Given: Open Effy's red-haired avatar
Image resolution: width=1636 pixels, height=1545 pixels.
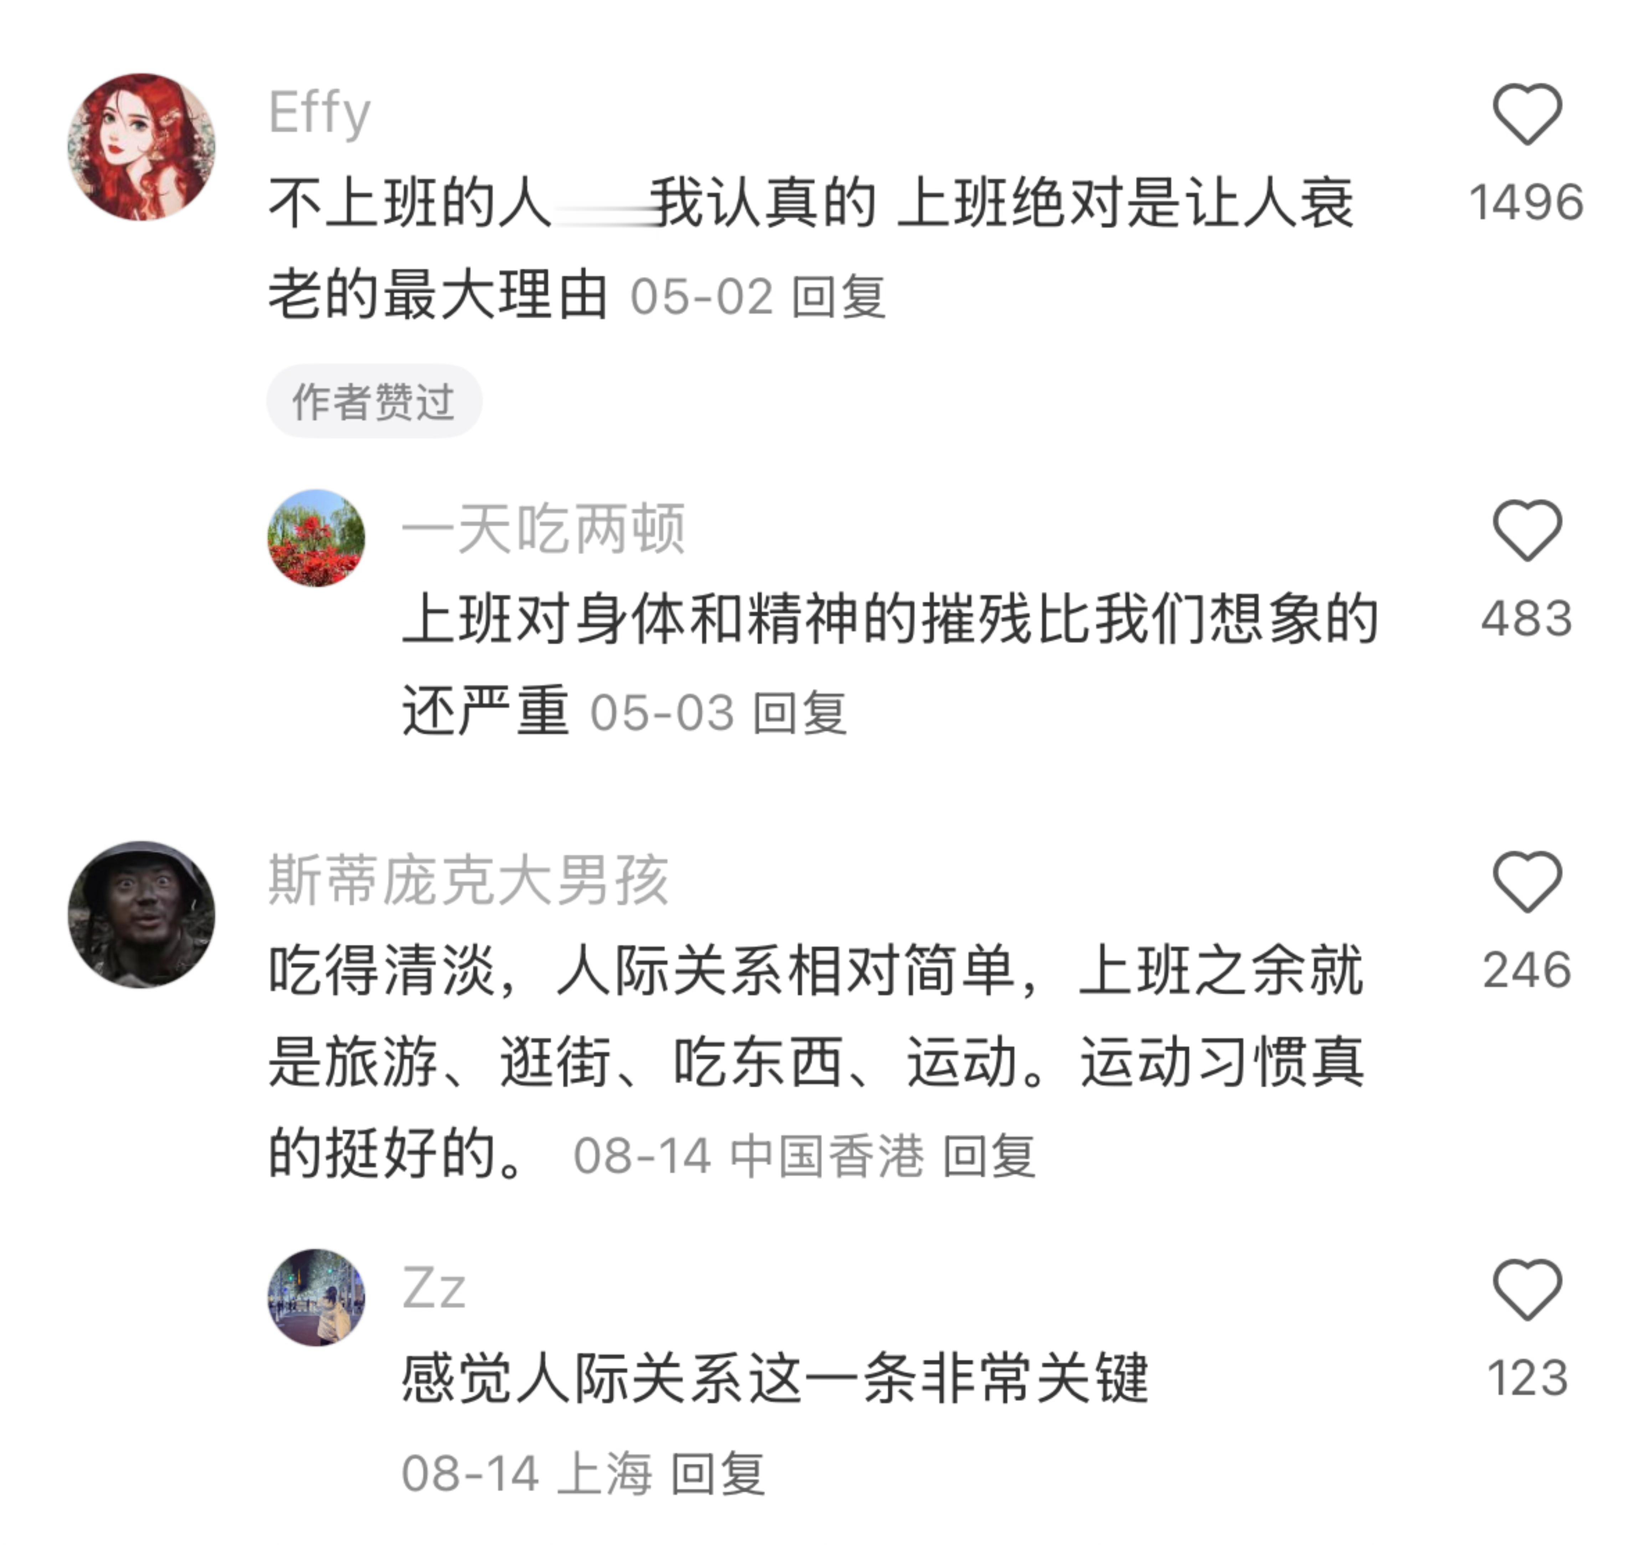Looking at the screenshot, I should coord(142,146).
